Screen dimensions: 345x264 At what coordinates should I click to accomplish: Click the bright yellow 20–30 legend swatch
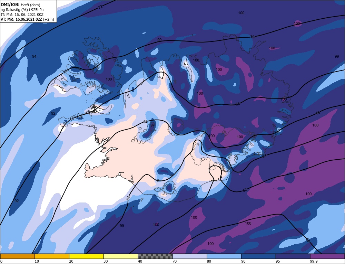86,256
